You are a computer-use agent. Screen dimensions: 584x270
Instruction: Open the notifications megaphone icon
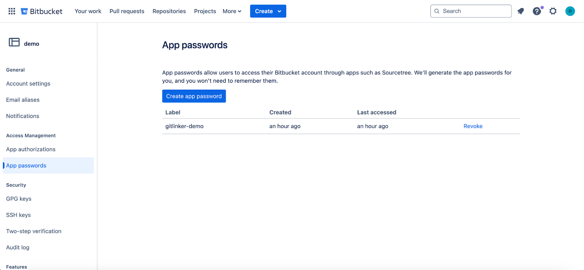click(520, 11)
